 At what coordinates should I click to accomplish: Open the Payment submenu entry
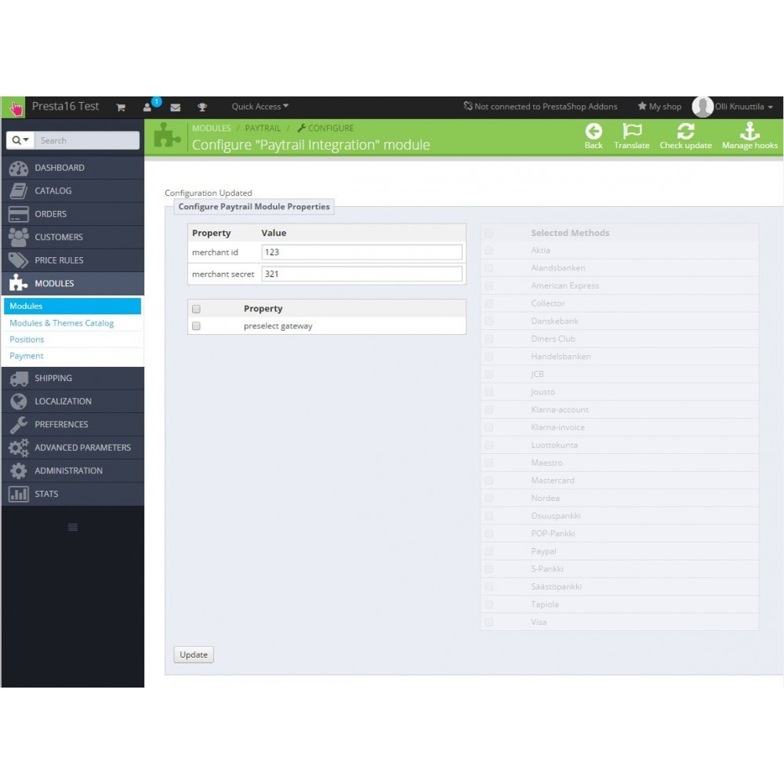pos(27,356)
